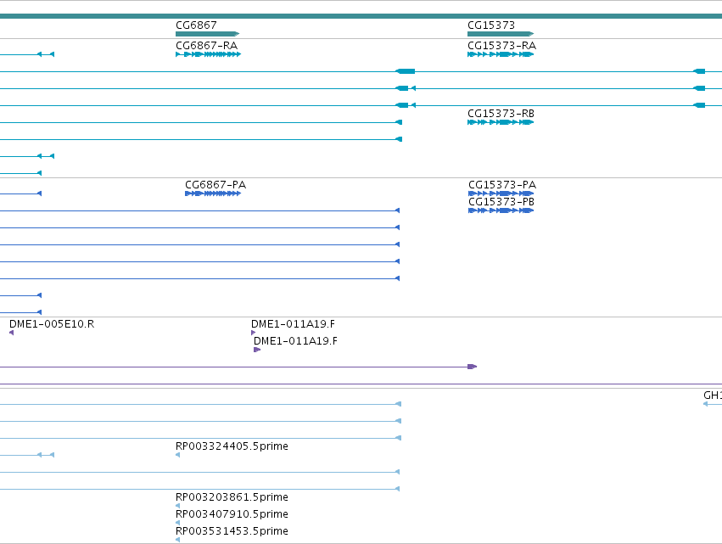This screenshot has height=544, width=722.
Task: Select the CG15373-RB transcript glyph
Action: tap(501, 122)
